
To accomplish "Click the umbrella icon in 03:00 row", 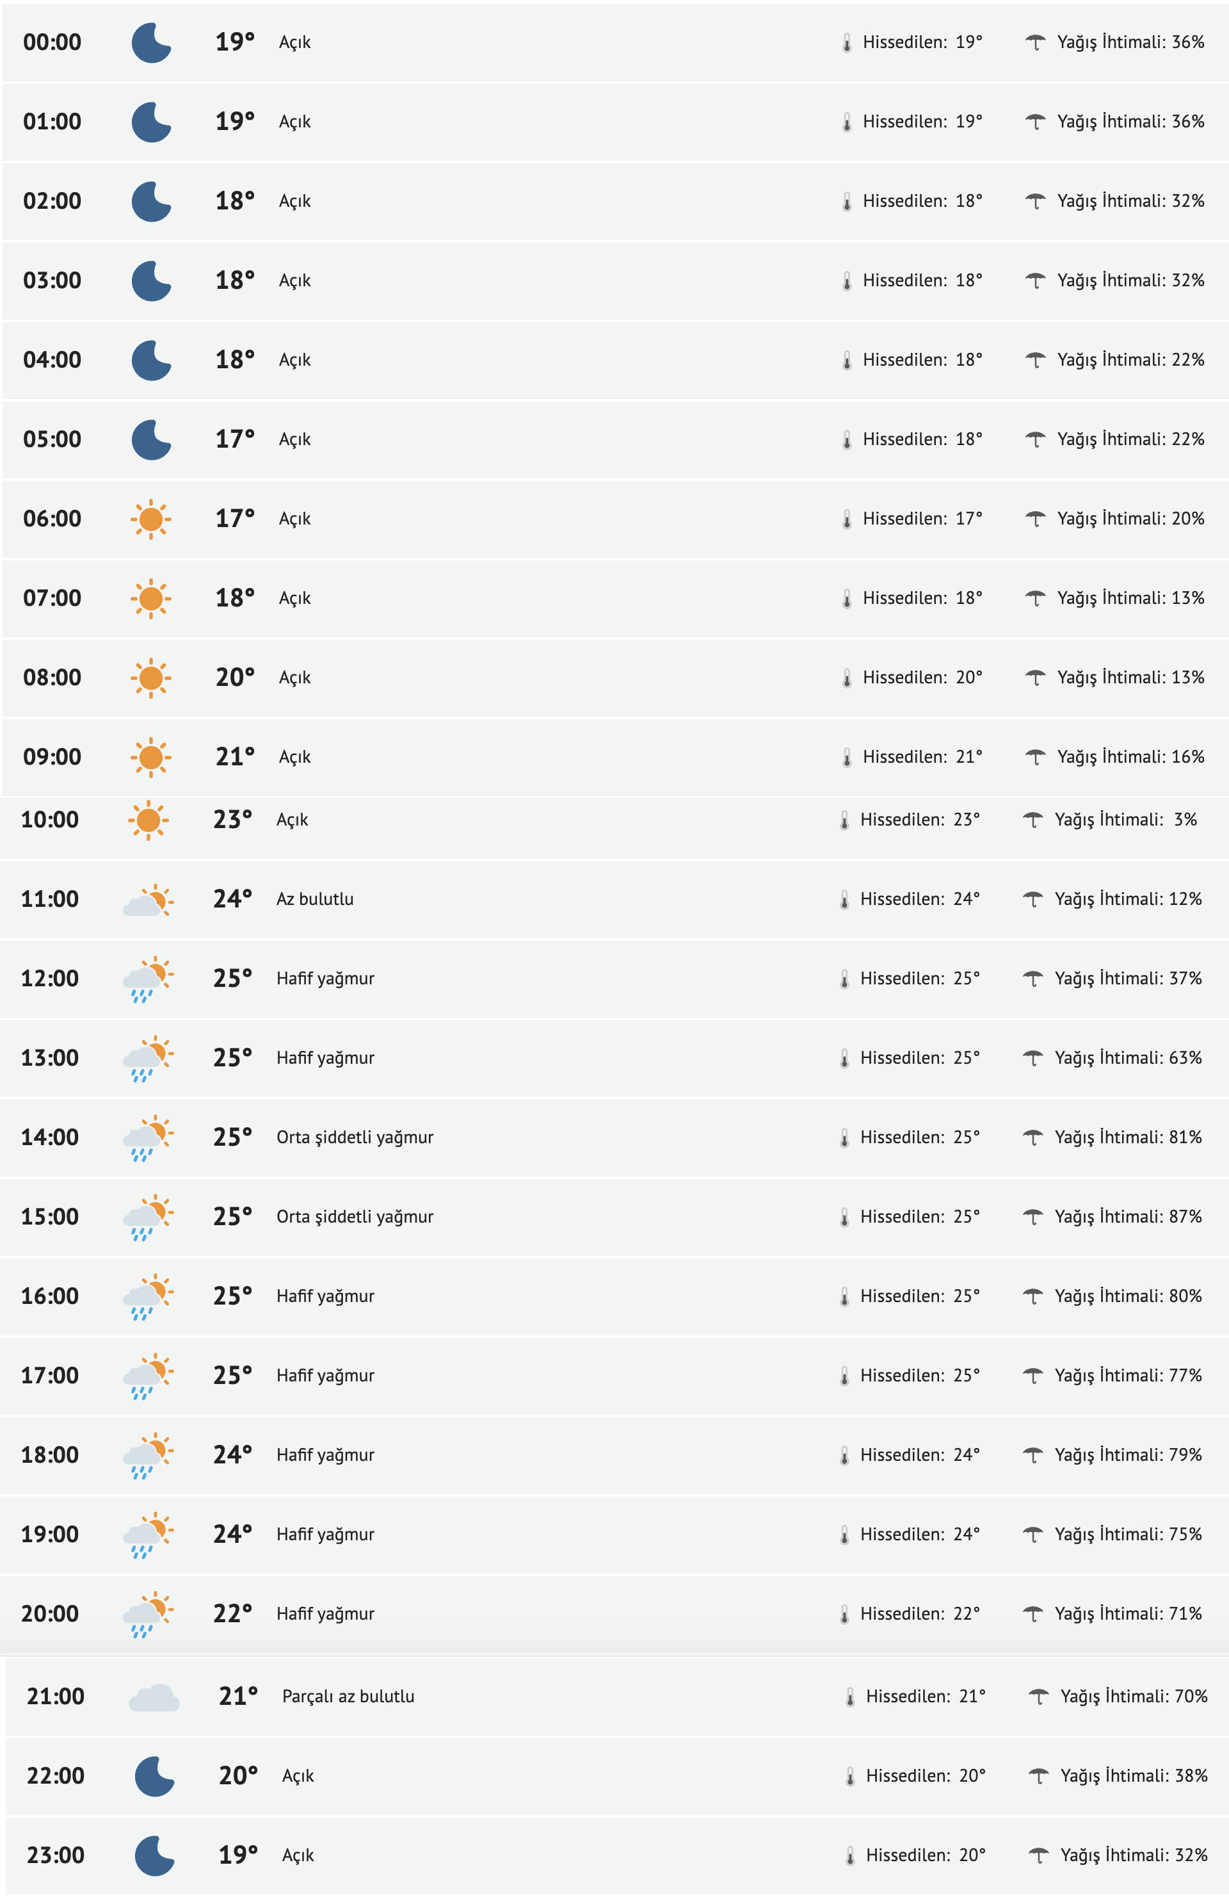I will [x=1034, y=281].
